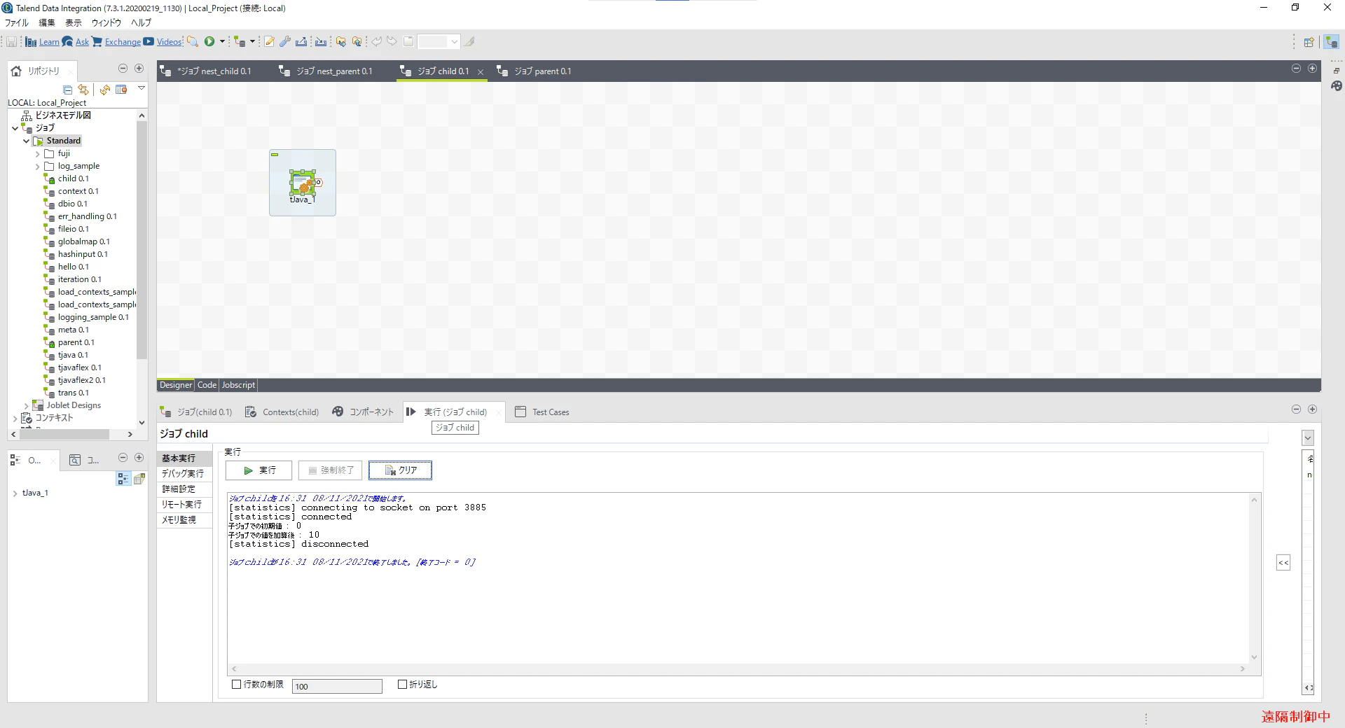Screen dimensions: 1345x728
Task: Click the create job toolbar icon
Action: tap(240, 41)
